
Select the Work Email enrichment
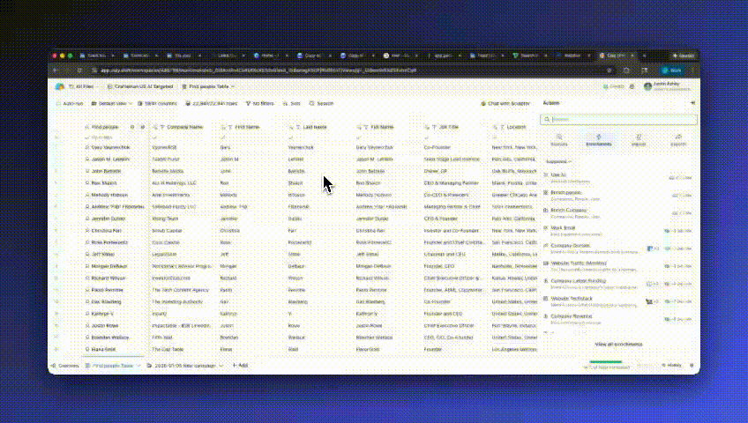click(x=618, y=231)
